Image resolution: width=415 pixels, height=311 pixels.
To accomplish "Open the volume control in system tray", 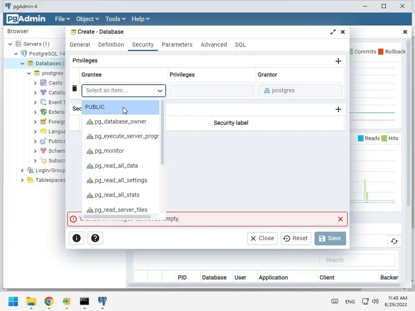I will tap(375, 301).
